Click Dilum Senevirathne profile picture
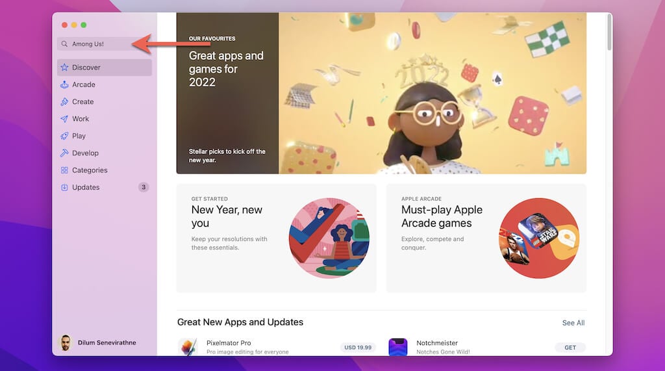 tap(66, 342)
